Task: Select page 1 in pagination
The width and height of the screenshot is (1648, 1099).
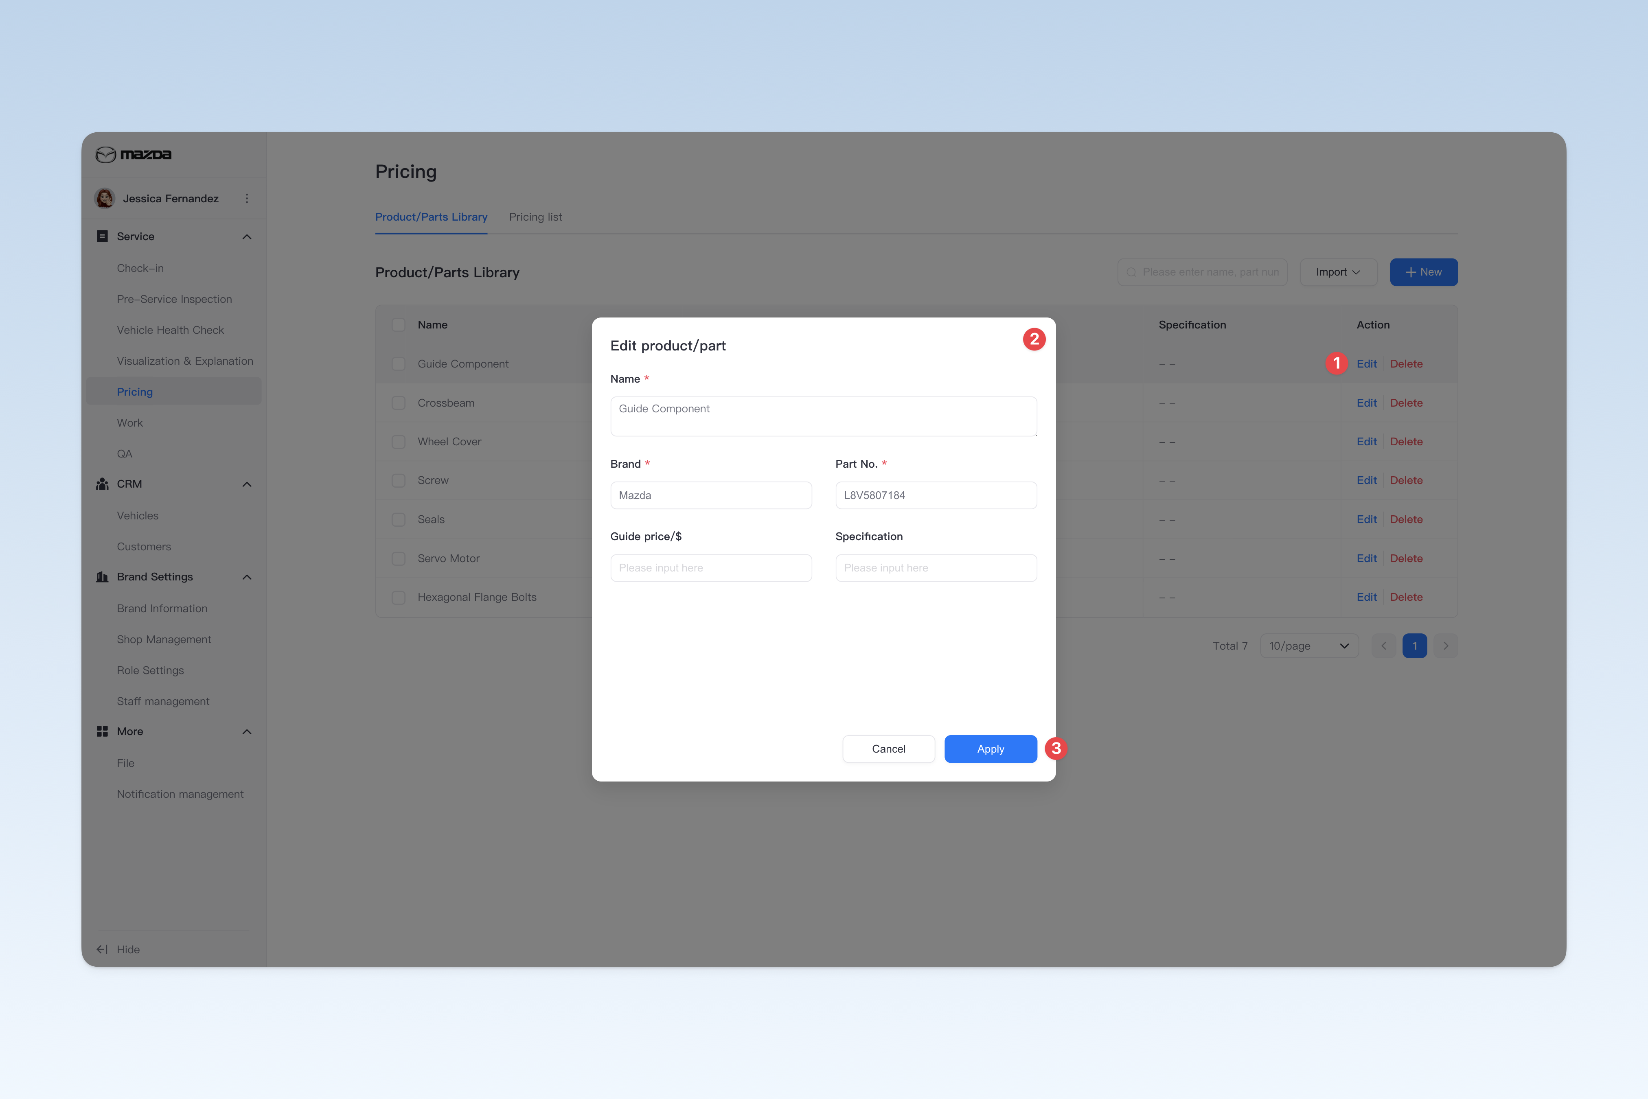Action: pyautogui.click(x=1415, y=646)
